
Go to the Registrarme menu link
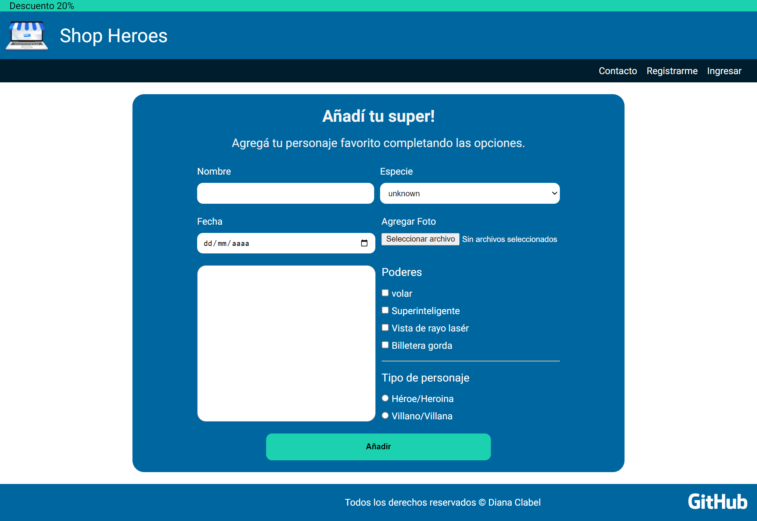[x=672, y=71]
